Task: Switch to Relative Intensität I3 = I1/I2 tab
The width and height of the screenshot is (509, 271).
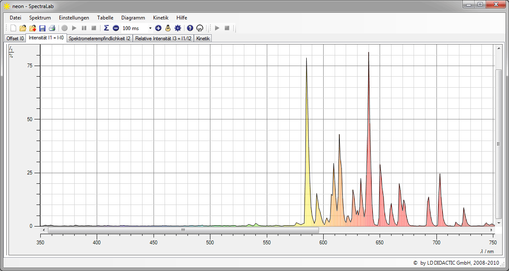Action: [x=163, y=39]
